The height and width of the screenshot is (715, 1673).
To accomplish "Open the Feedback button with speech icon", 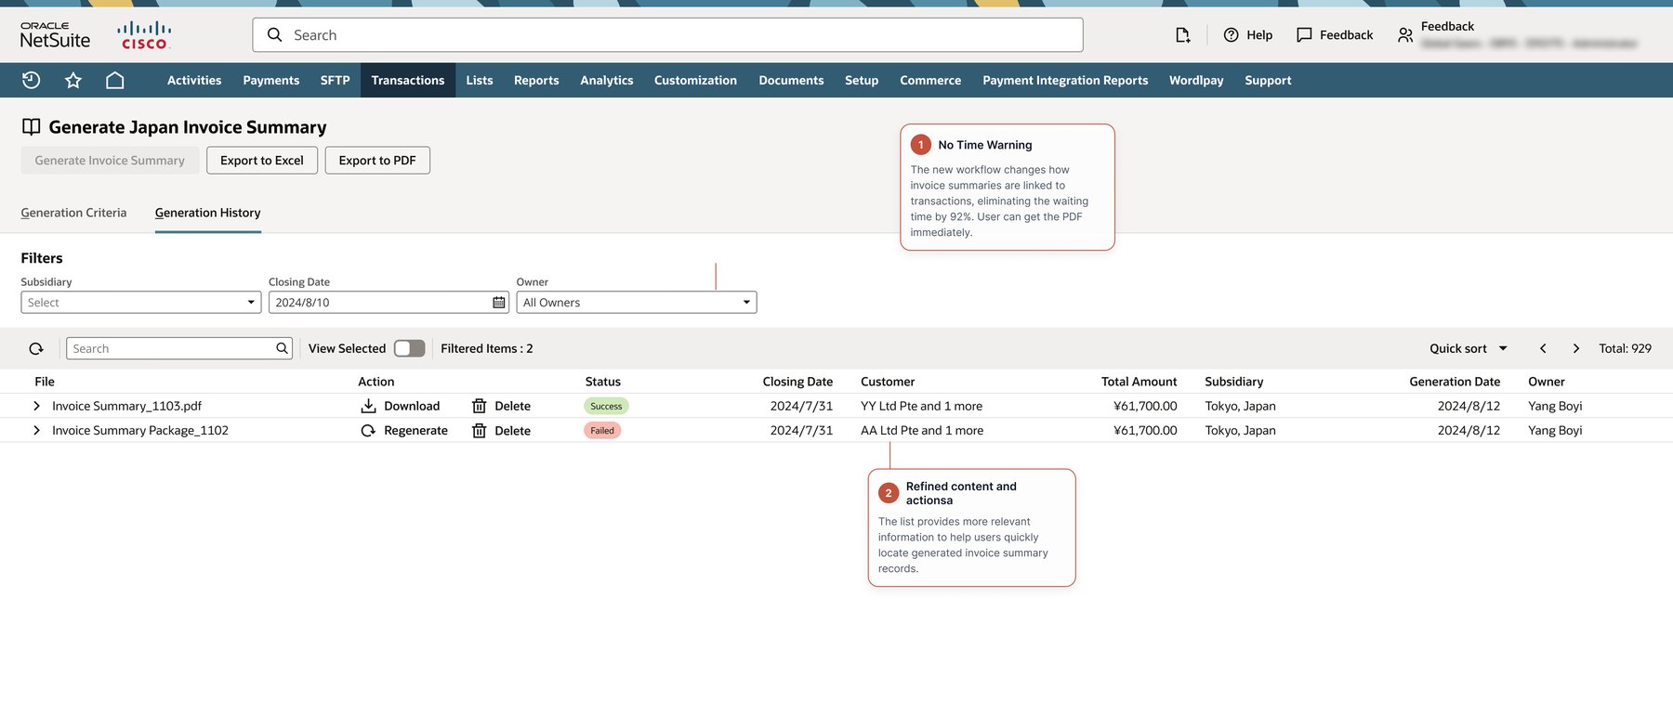I will pos(1335,34).
